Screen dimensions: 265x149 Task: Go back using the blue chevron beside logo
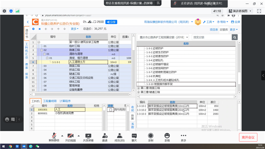click(28, 22)
